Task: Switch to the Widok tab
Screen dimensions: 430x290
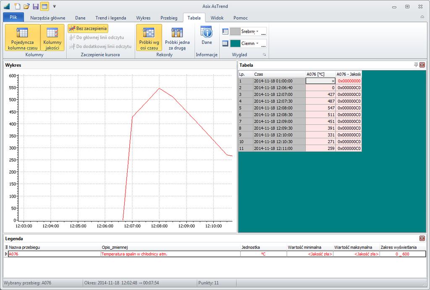Action: [x=217, y=18]
